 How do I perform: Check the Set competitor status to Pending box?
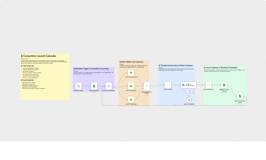pyautogui.click(x=22, y=75)
